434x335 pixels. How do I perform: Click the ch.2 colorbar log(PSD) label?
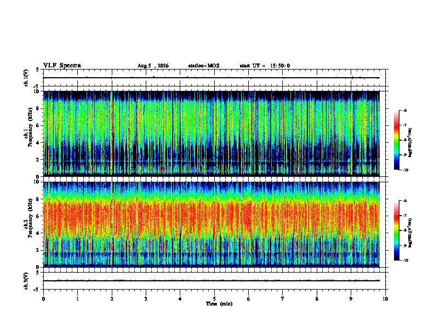tap(410, 233)
